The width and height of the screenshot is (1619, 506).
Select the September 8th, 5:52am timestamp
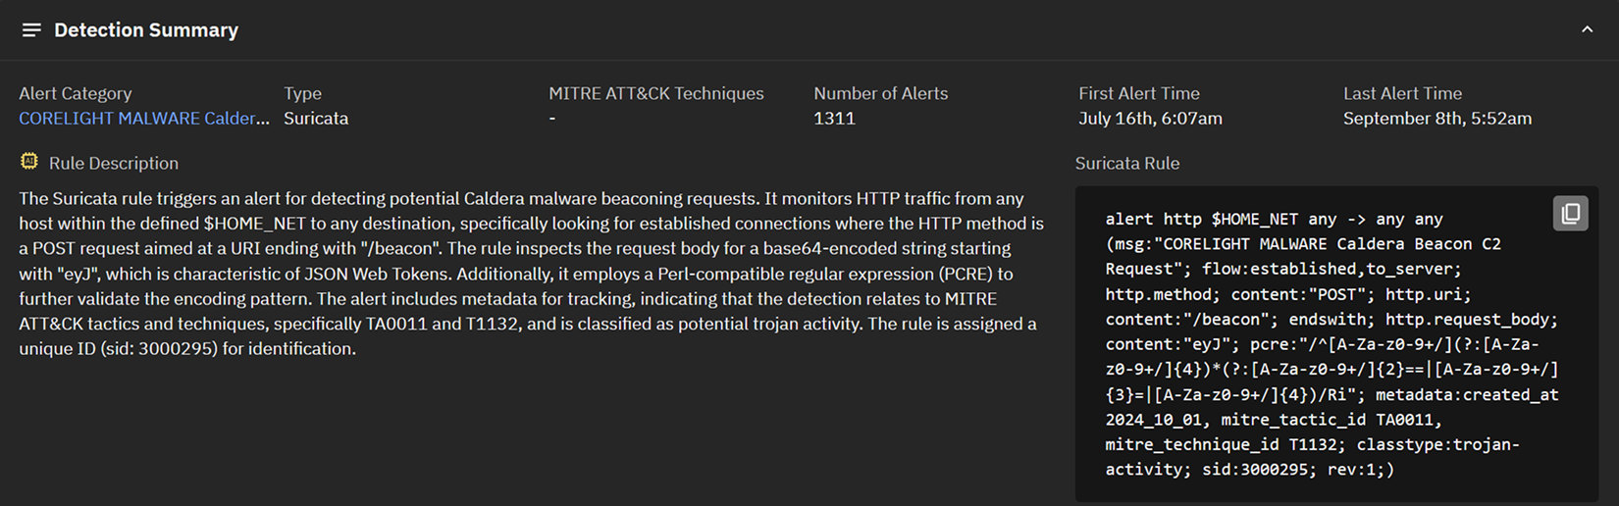pos(1436,119)
